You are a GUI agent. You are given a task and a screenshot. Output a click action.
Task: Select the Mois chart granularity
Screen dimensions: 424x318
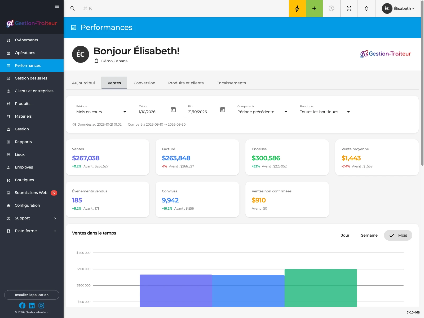coord(398,235)
